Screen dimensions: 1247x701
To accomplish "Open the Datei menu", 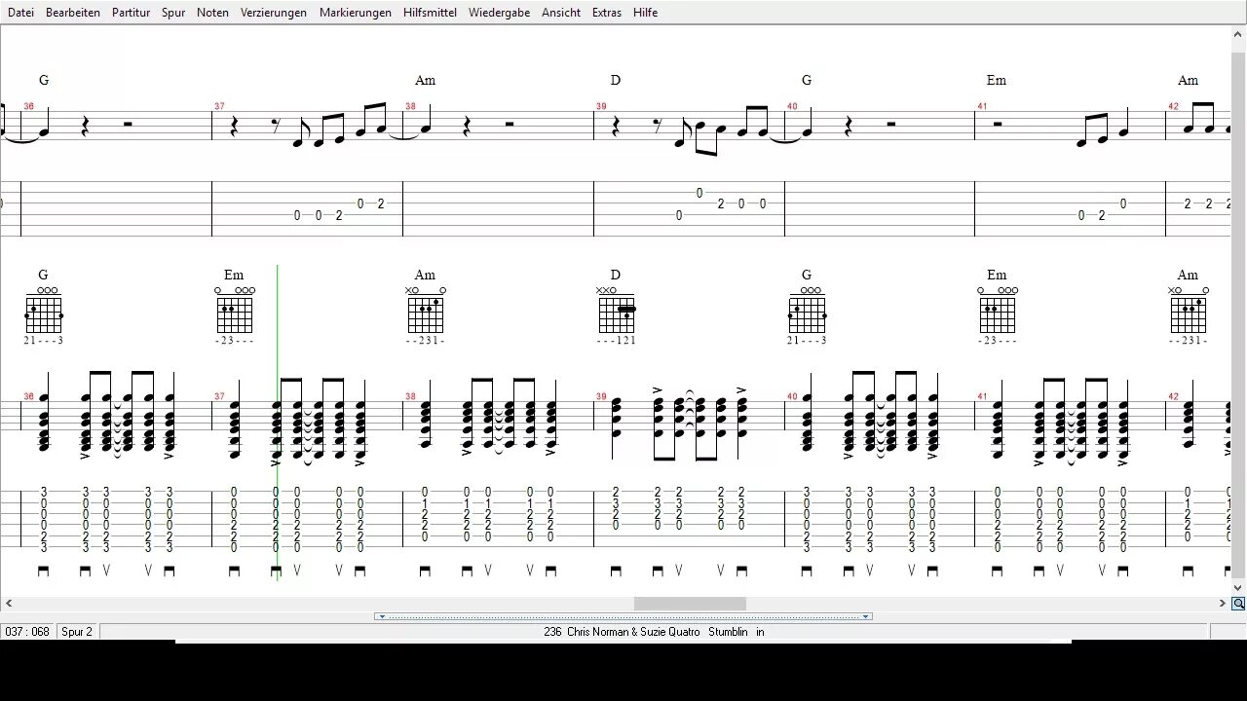I will pyautogui.click(x=20, y=13).
